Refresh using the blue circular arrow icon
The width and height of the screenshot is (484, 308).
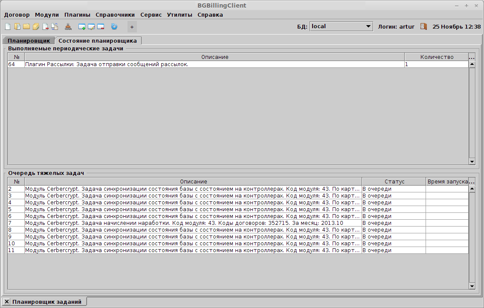pos(114,26)
